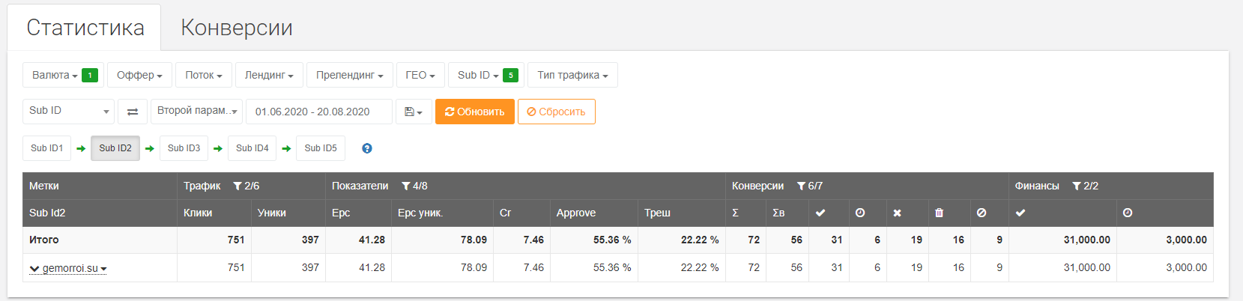The image size is (1243, 301).
Task: Expand the ГЕО filter dropdown
Action: (x=420, y=75)
